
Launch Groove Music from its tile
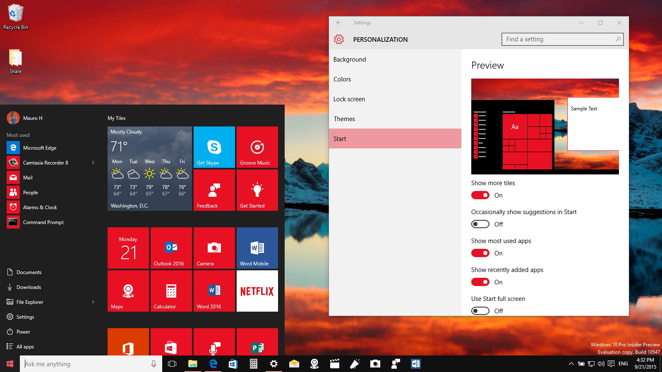(257, 147)
